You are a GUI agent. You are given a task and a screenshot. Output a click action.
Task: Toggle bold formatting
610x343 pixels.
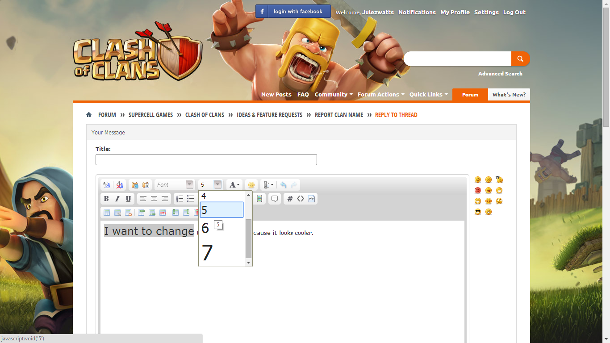point(106,199)
